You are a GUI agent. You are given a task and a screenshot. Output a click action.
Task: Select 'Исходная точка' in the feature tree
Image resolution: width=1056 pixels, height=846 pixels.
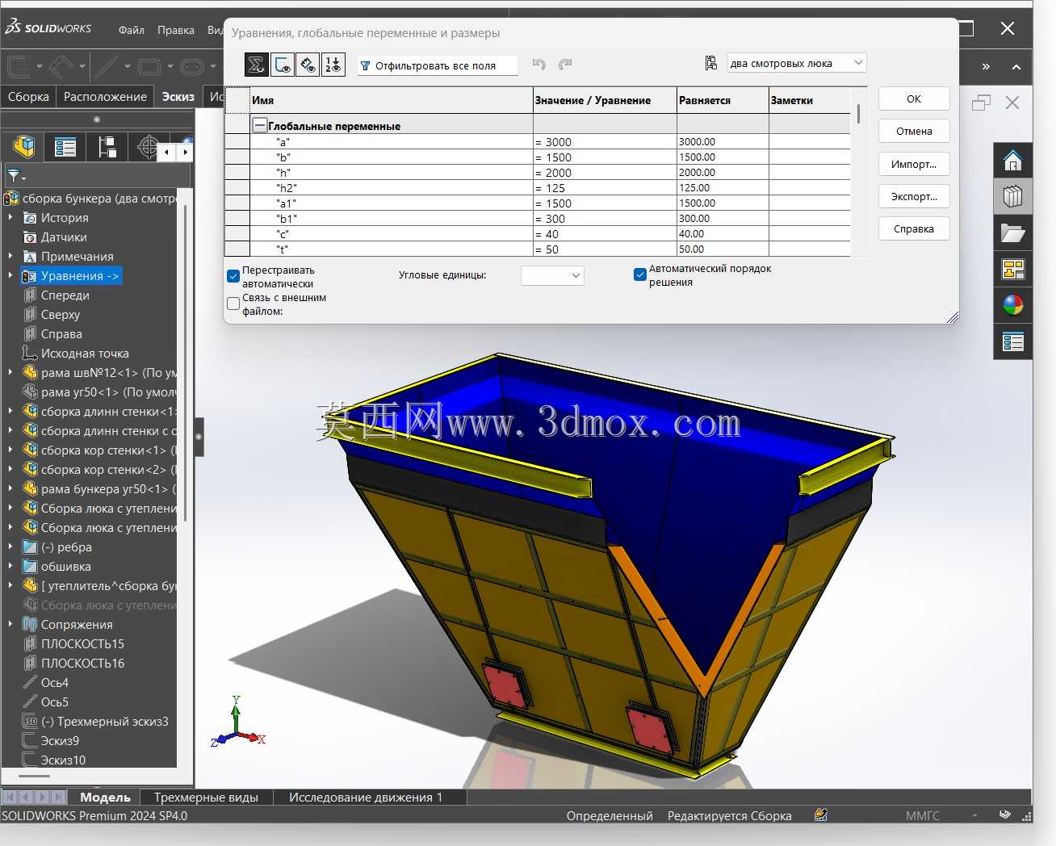coord(84,354)
